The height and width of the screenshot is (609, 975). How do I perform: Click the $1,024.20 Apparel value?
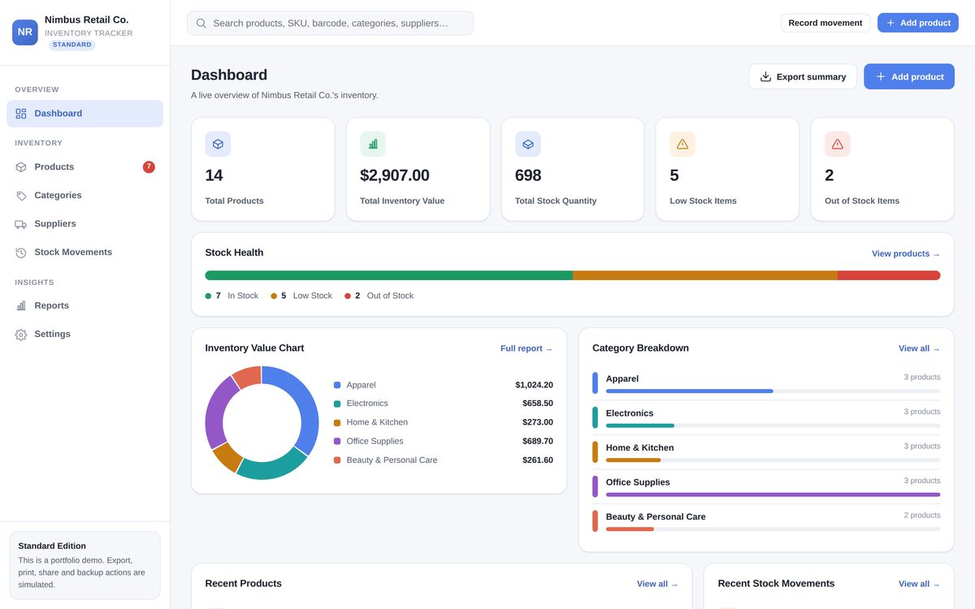[534, 385]
